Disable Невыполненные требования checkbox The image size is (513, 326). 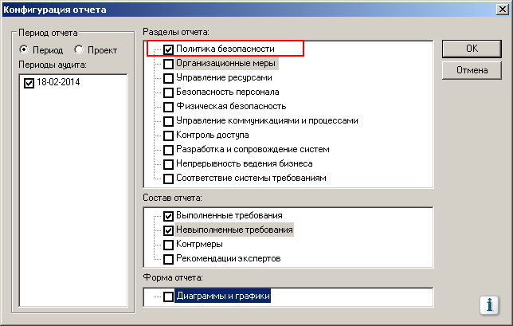[168, 230]
